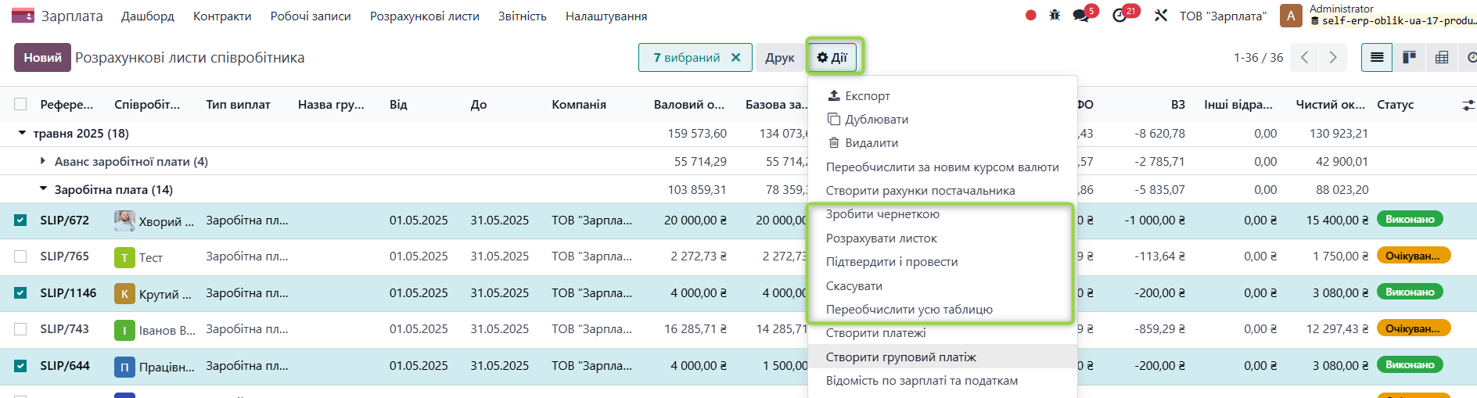Switch to Kanban view
This screenshot has width=1477, height=398.
coord(1409,57)
